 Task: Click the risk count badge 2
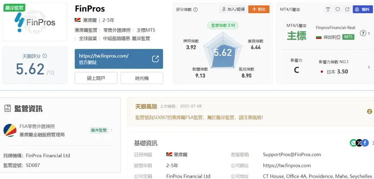(370, 112)
